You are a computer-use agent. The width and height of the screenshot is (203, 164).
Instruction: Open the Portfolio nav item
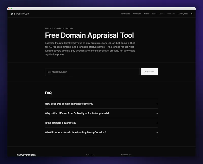[125, 14]
